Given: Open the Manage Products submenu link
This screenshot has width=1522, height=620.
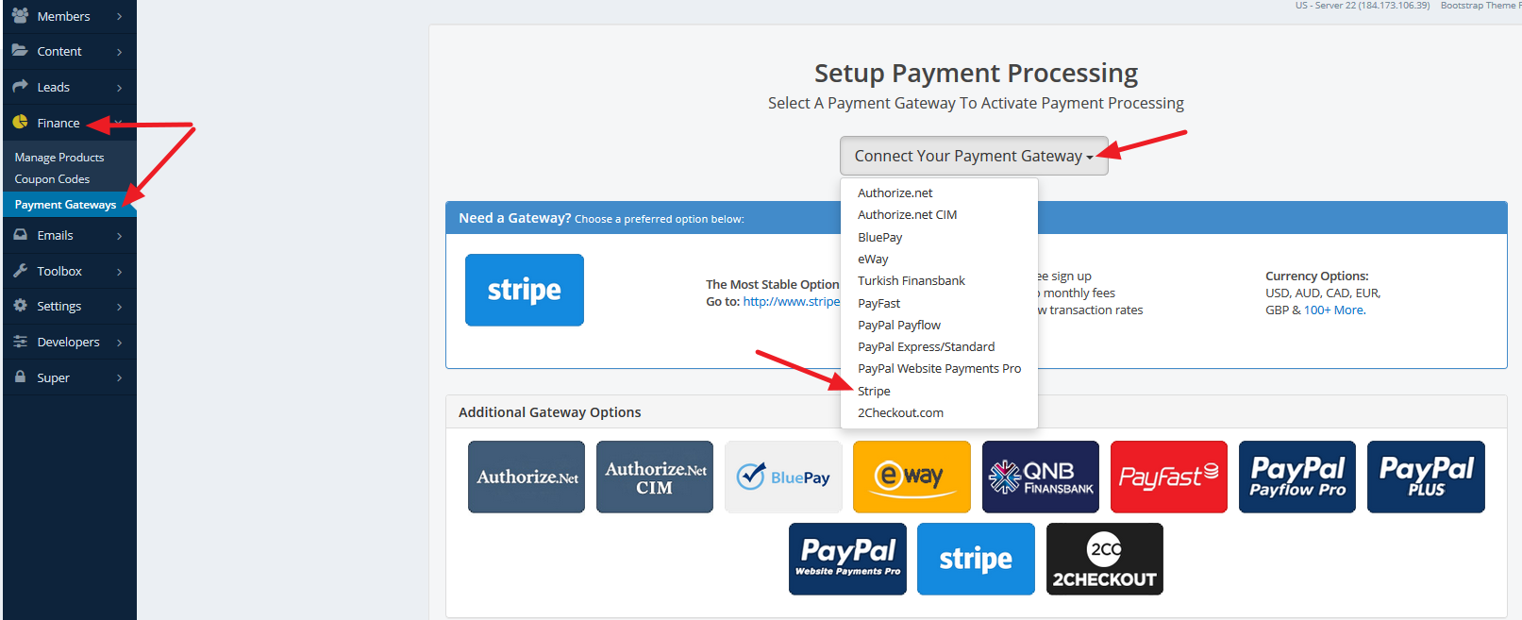Looking at the screenshot, I should (x=59, y=158).
